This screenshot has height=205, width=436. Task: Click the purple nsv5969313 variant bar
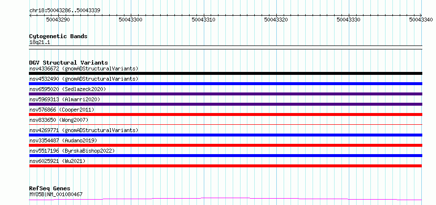click(x=225, y=104)
